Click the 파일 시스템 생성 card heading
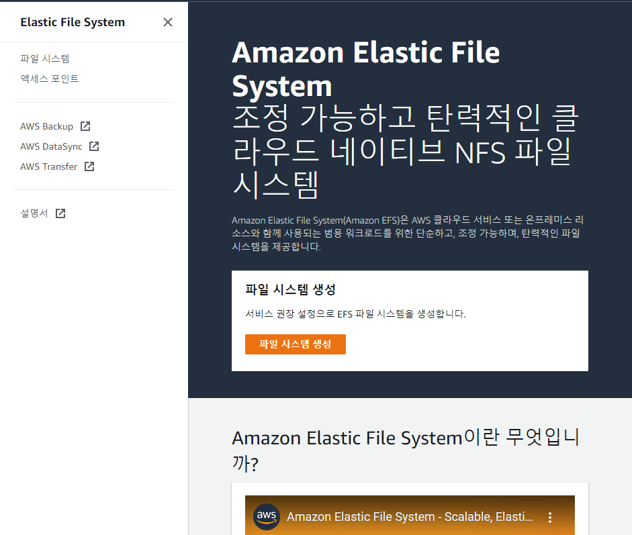Screen dimensions: 632x535 click(290, 289)
